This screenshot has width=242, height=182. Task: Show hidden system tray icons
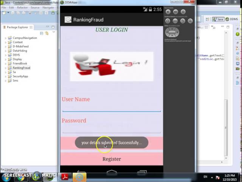212,177
